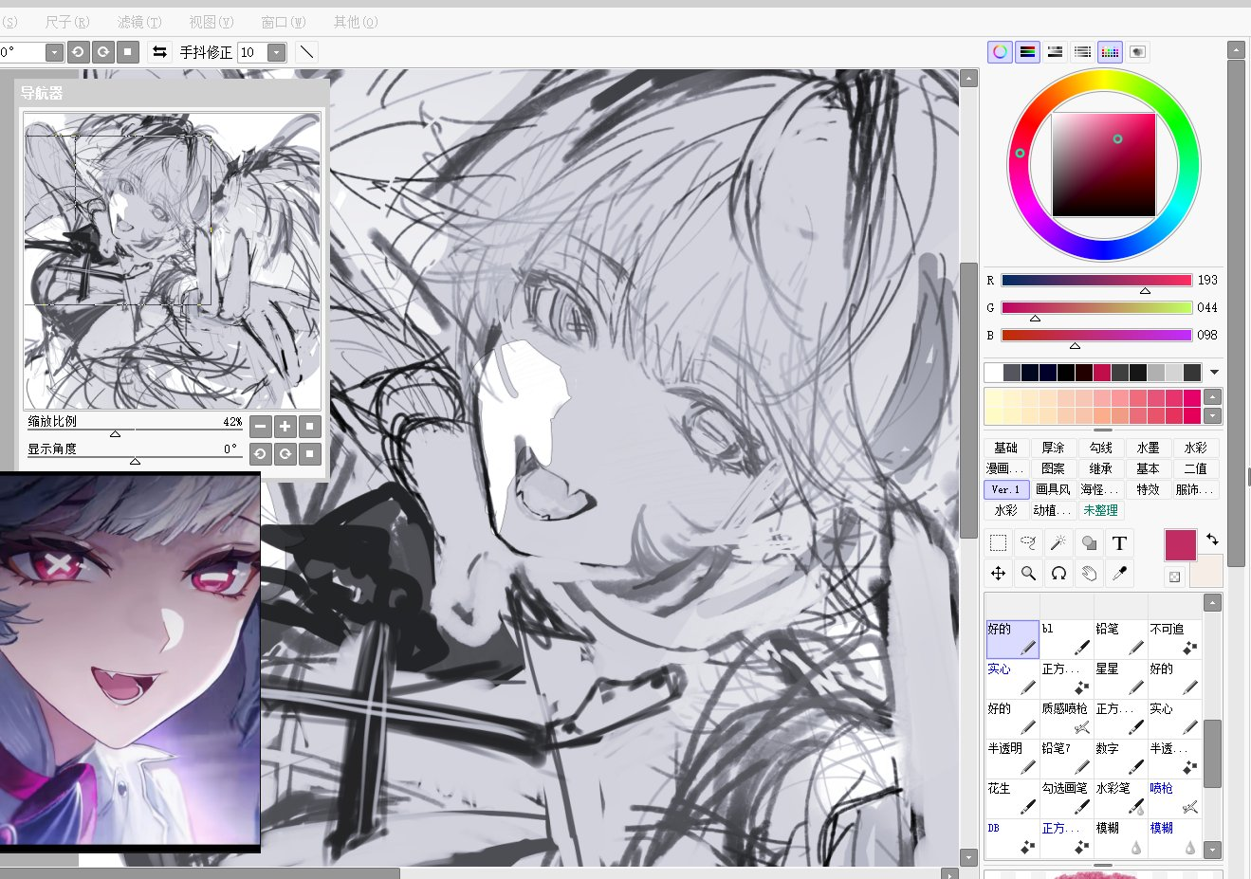Open the 手抖修正 stabilizer dropdown

click(x=276, y=52)
